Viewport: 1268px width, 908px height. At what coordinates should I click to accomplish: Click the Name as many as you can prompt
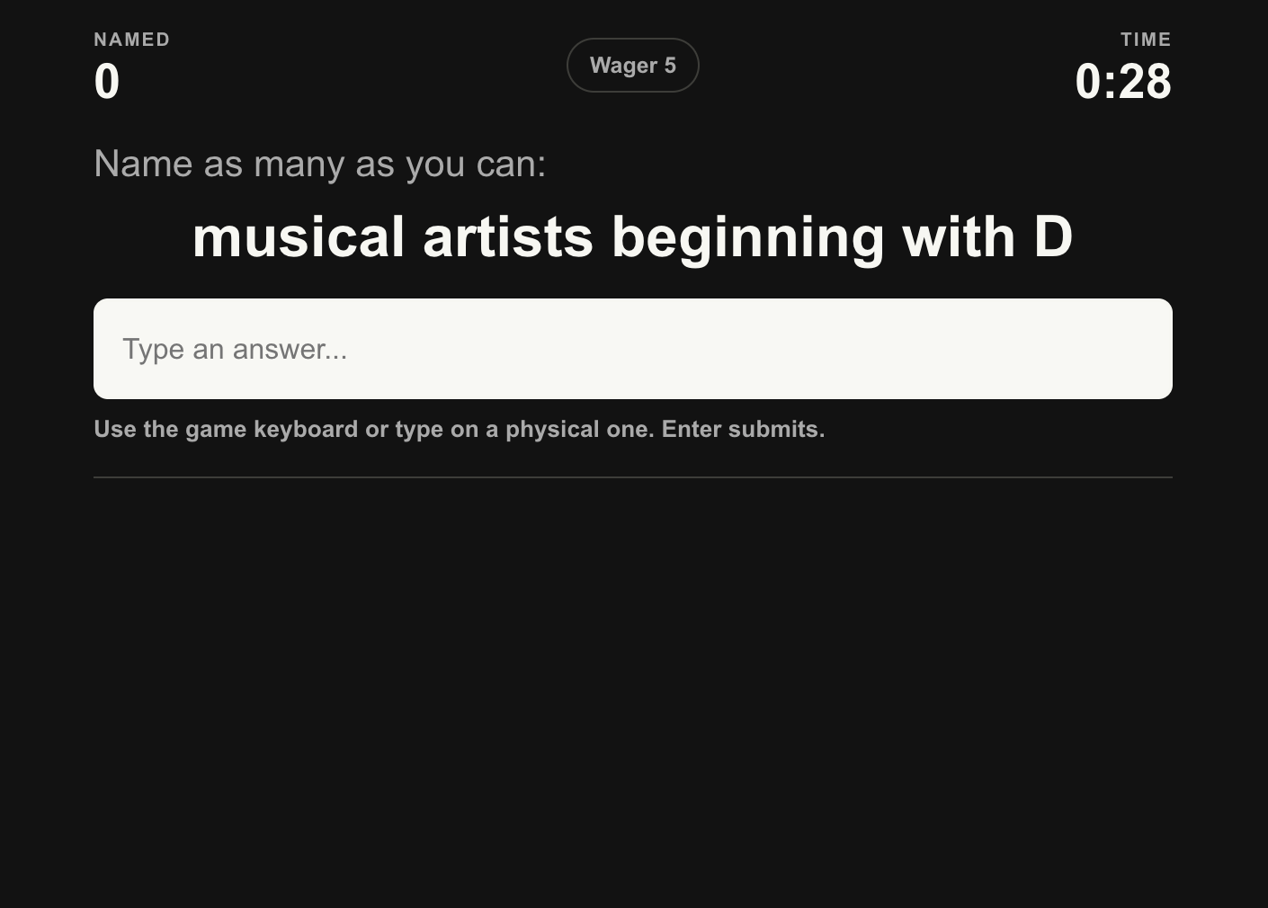pos(320,165)
